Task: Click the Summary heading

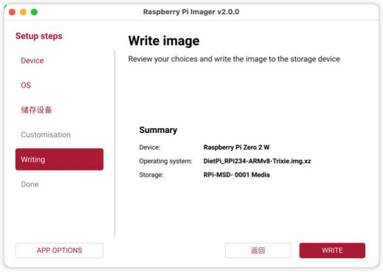Action: [158, 130]
